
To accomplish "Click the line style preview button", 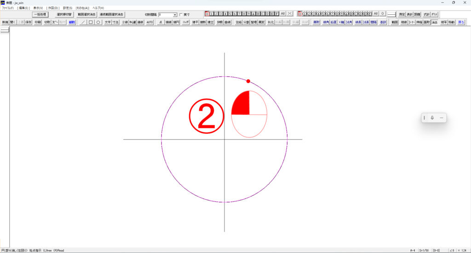I will pos(391,14).
